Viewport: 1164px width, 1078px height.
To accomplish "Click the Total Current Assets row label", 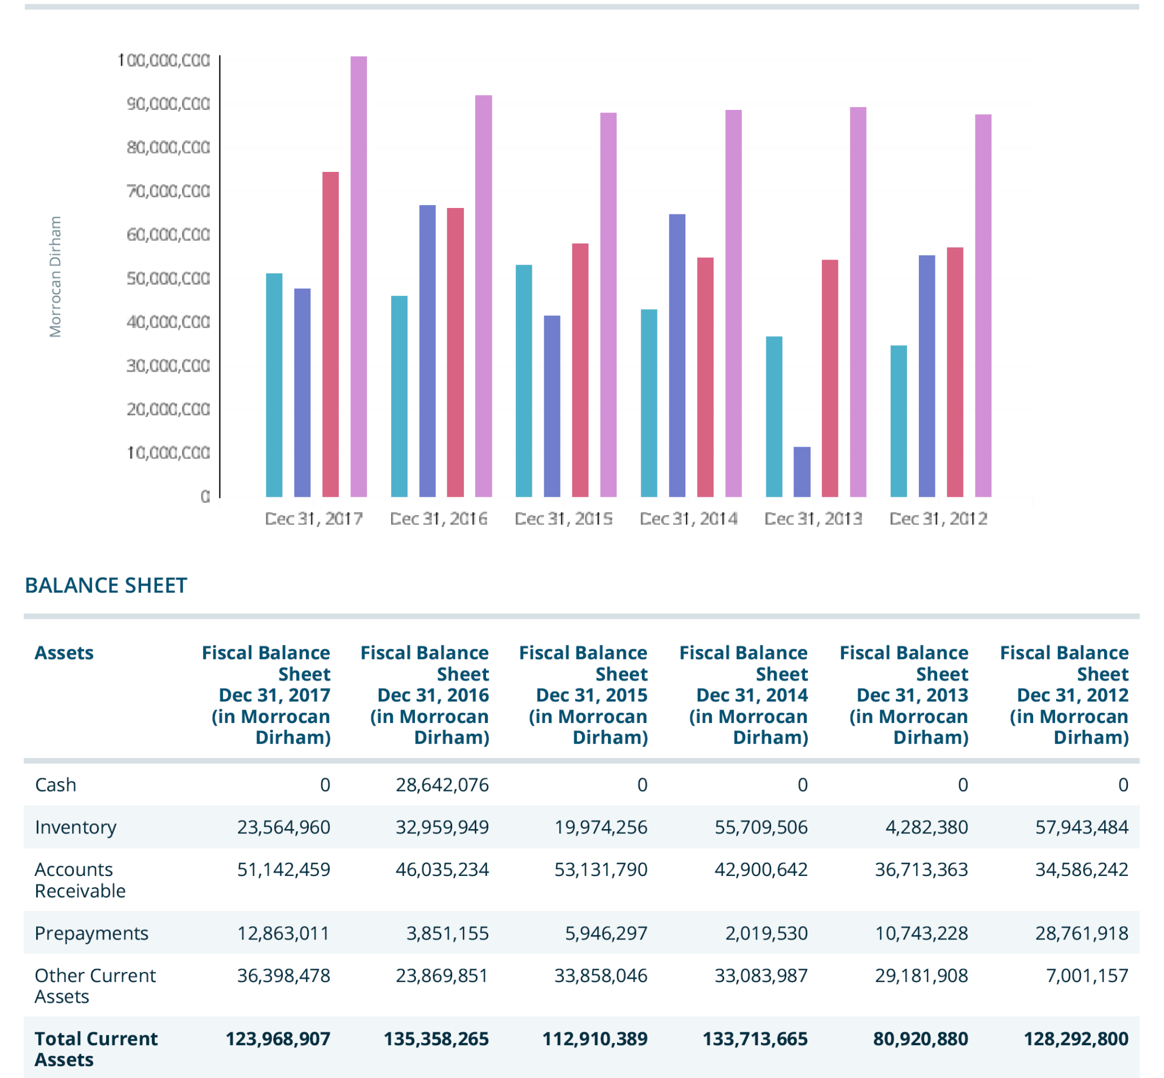I will (96, 1049).
